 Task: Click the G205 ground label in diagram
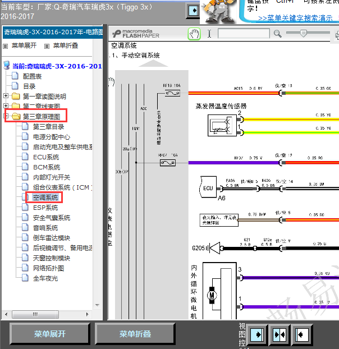click(x=199, y=248)
